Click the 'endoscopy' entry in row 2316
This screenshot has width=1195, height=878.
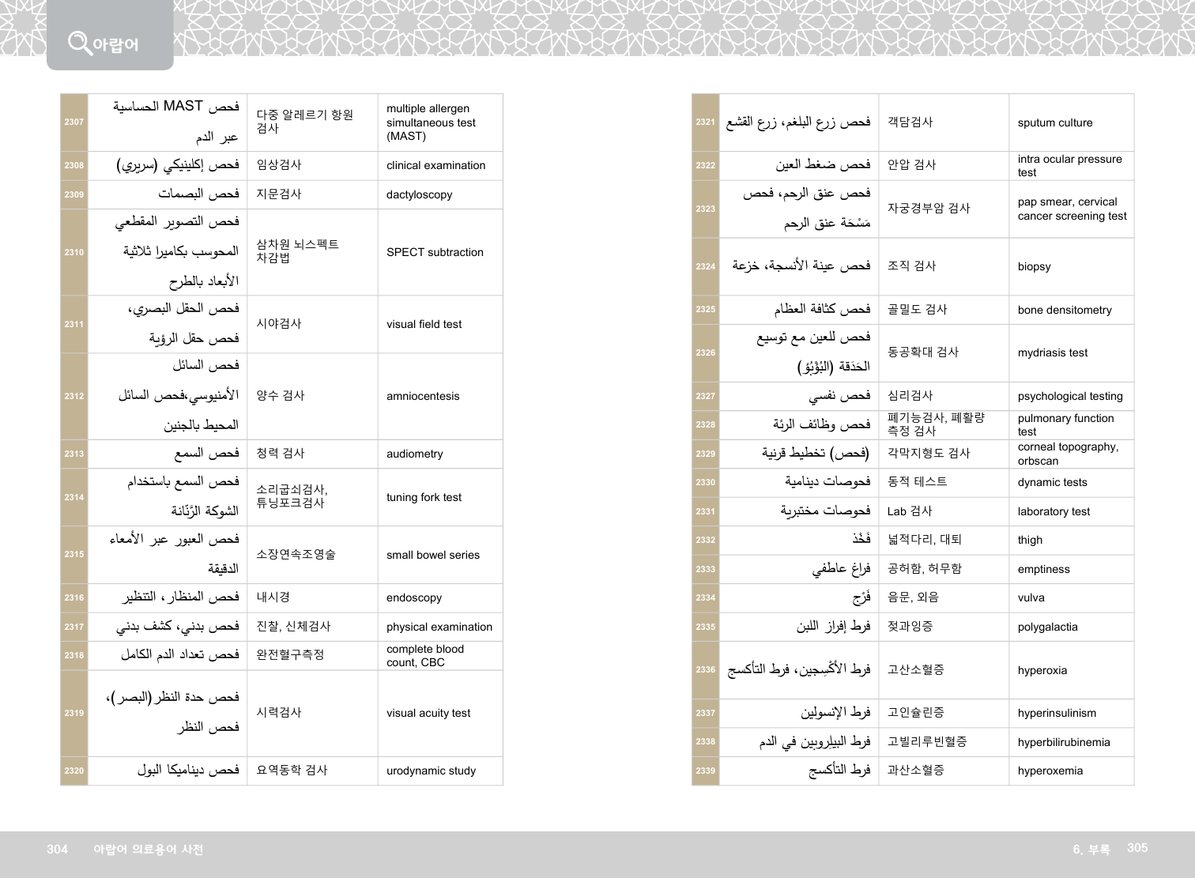[413, 598]
